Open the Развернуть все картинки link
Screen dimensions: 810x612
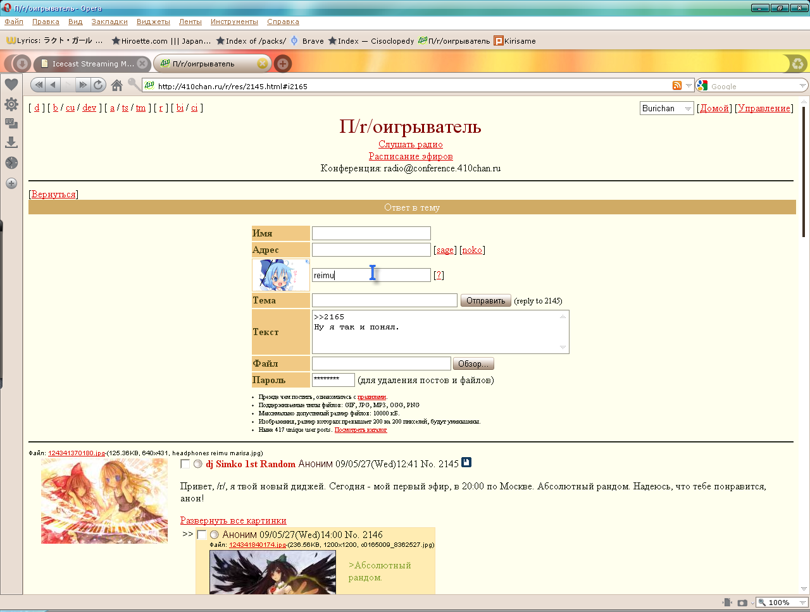coord(234,520)
